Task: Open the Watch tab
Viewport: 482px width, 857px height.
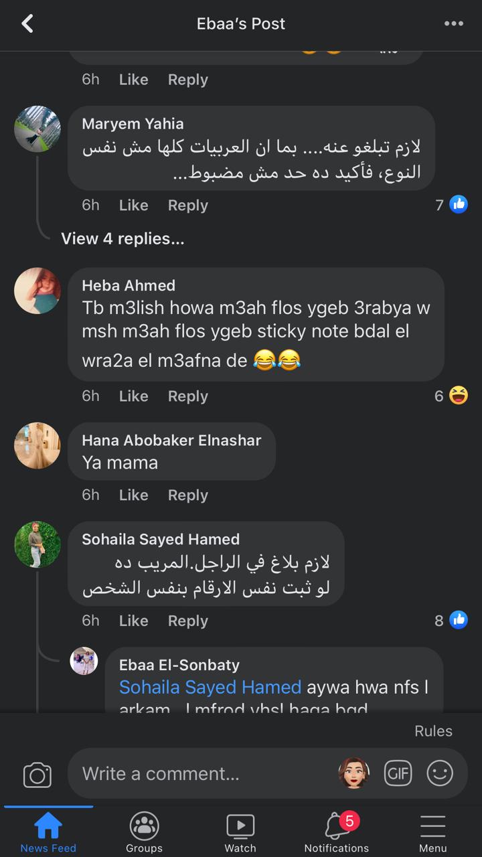Action: click(240, 832)
